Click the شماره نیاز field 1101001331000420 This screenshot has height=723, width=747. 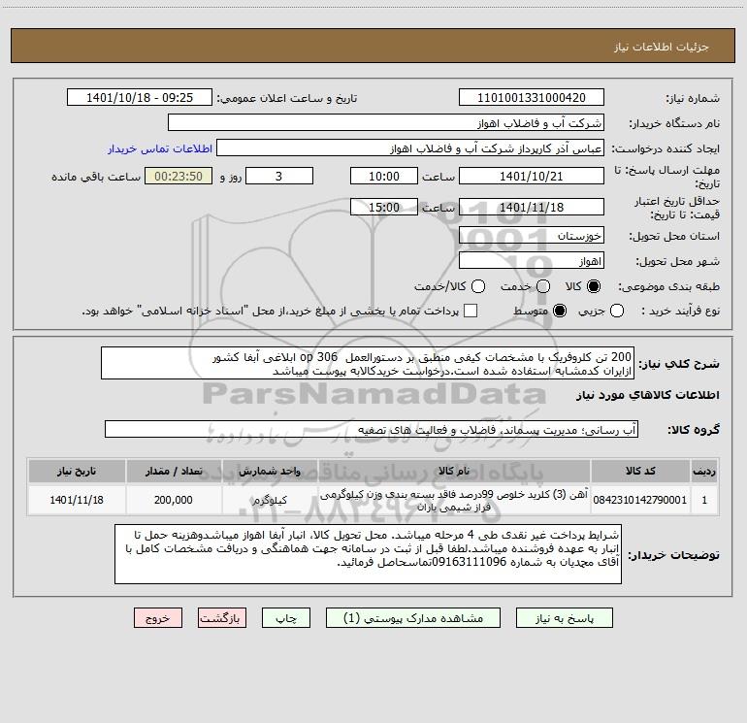532,98
